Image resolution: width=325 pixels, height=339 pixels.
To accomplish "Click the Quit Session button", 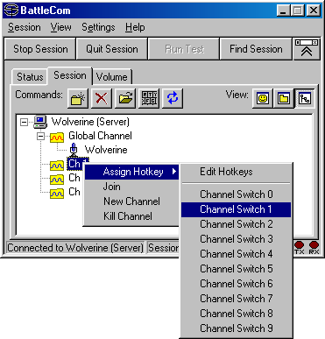I will 112,49.
